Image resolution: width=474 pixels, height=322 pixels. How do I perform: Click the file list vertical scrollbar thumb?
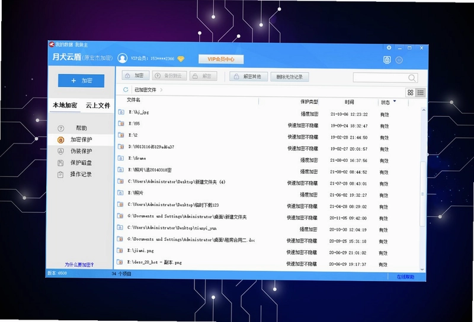[422, 194]
